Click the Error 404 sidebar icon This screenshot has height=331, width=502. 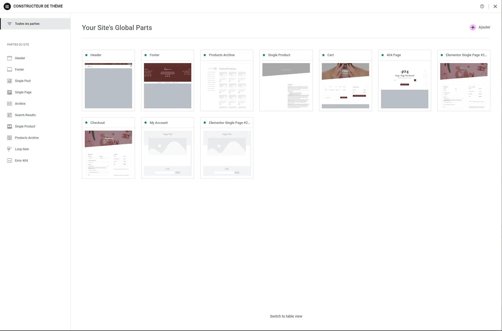click(x=10, y=161)
